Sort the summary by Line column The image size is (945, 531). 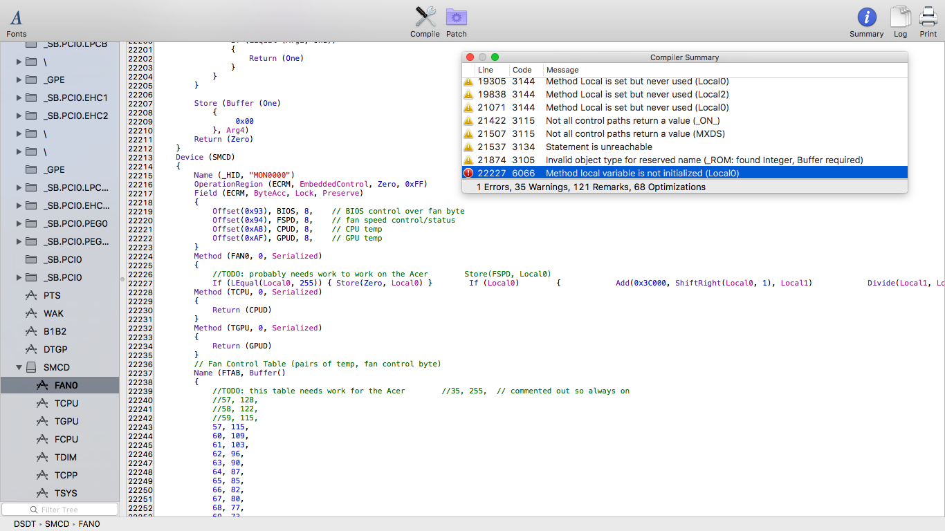point(486,70)
